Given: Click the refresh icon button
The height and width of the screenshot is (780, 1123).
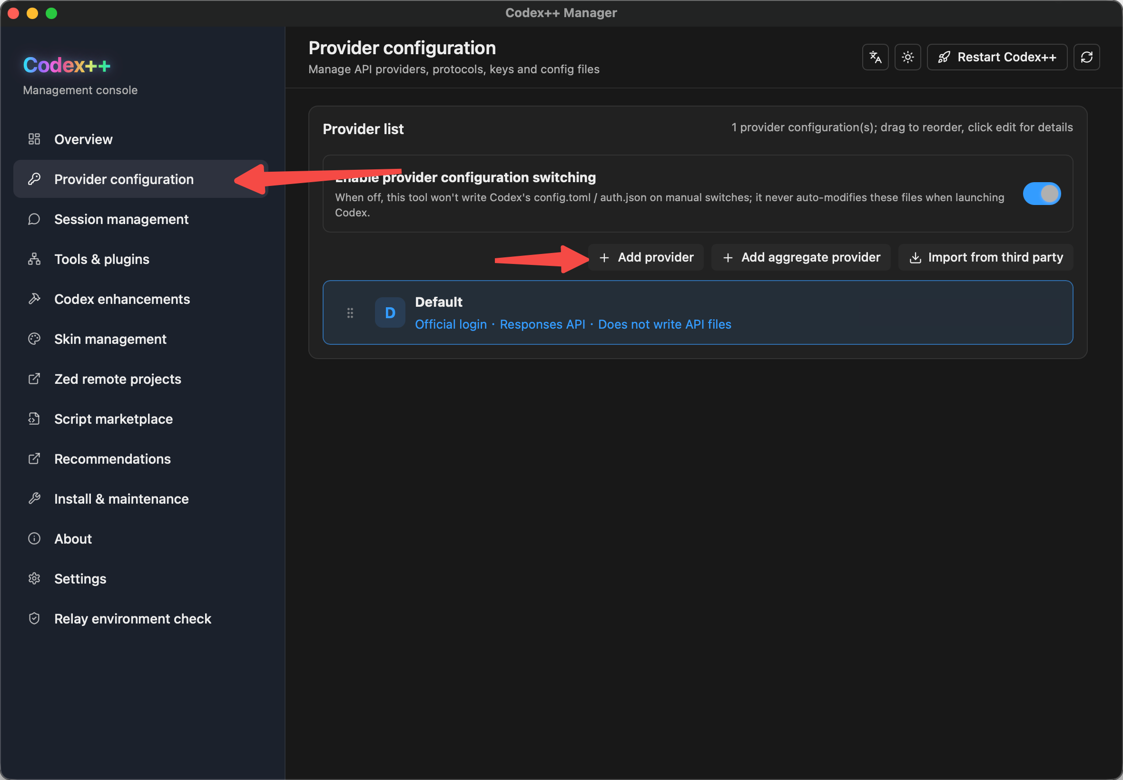Looking at the screenshot, I should click(x=1086, y=57).
